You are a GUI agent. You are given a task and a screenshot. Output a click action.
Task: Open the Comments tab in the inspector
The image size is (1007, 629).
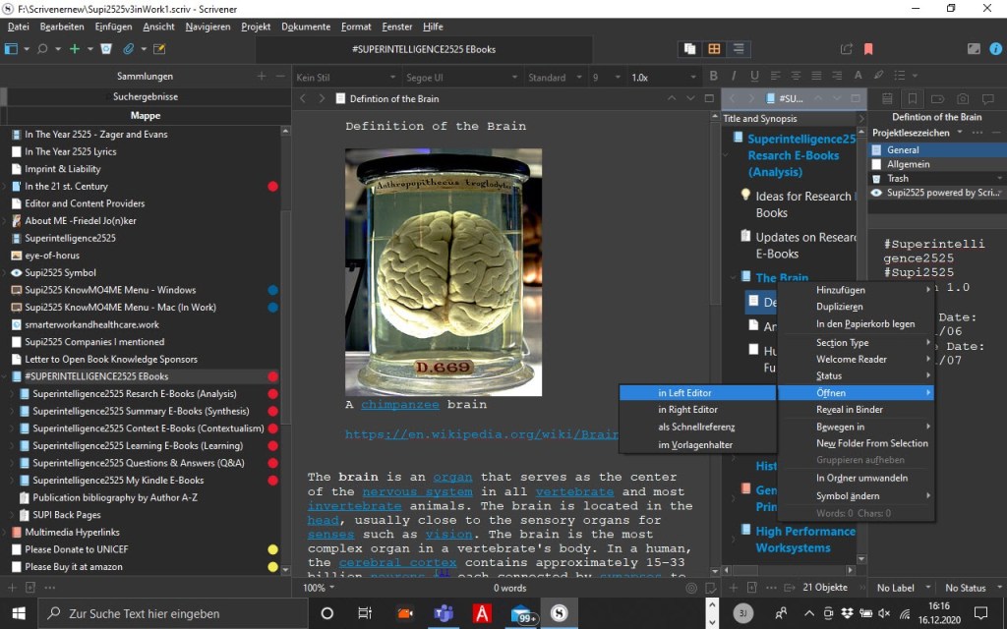coord(987,98)
